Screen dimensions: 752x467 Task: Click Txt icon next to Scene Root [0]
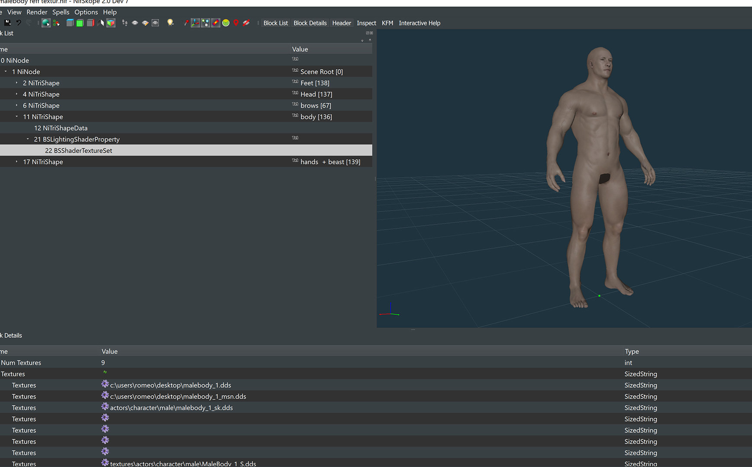[295, 70]
